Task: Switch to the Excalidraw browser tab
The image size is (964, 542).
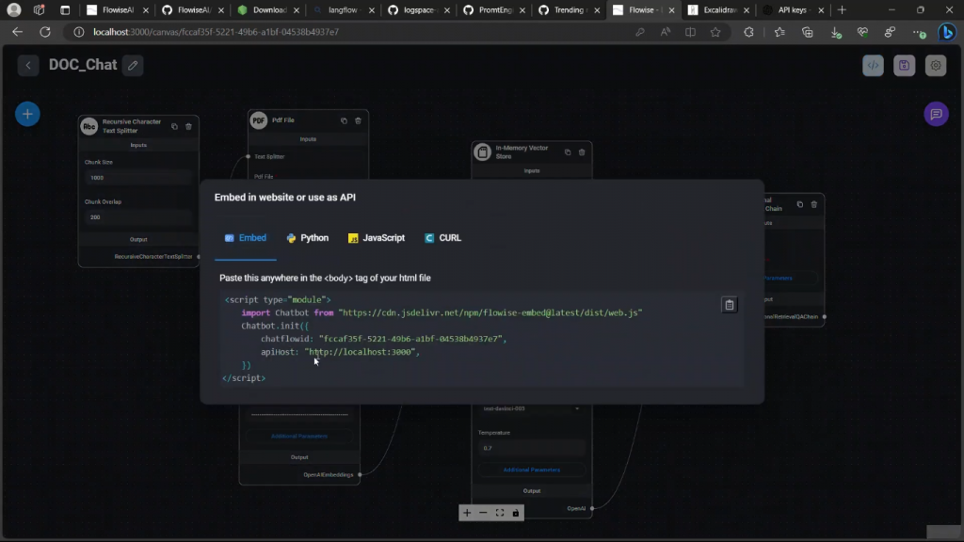Action: [718, 9]
